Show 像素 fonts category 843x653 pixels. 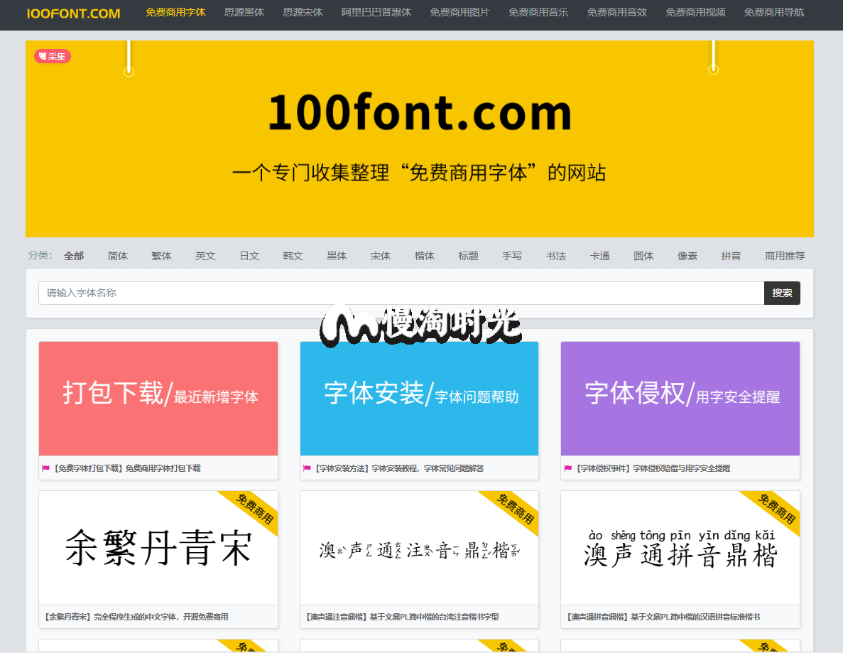coord(687,256)
